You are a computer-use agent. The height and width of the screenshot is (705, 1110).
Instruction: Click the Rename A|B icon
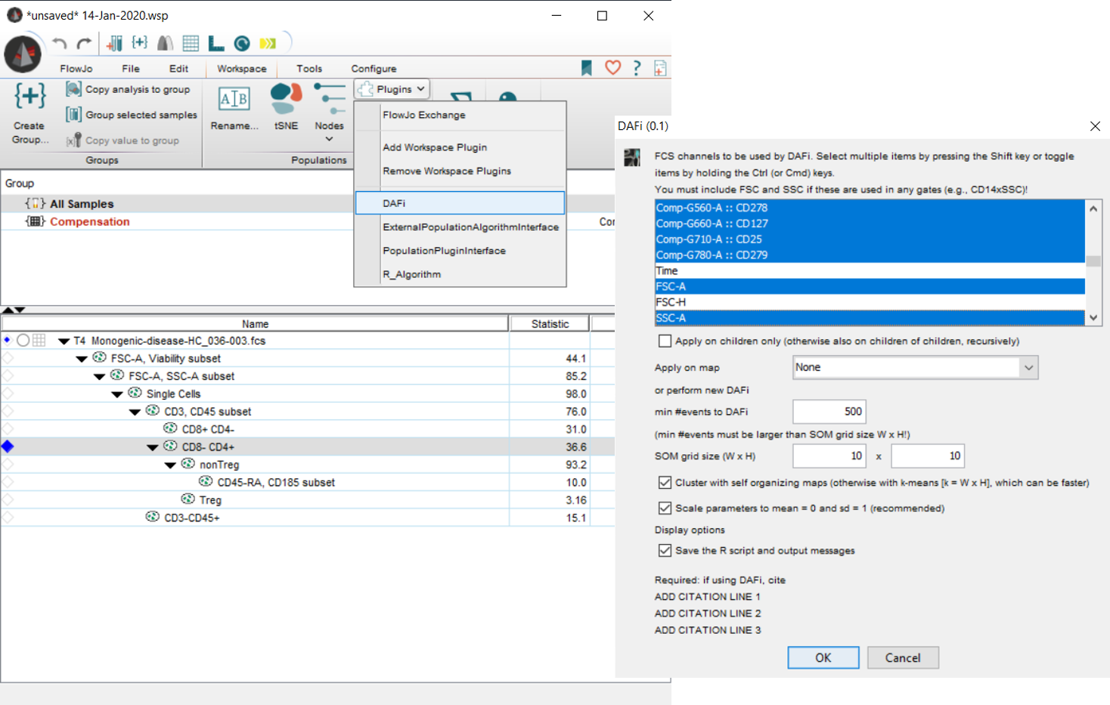coord(234,99)
